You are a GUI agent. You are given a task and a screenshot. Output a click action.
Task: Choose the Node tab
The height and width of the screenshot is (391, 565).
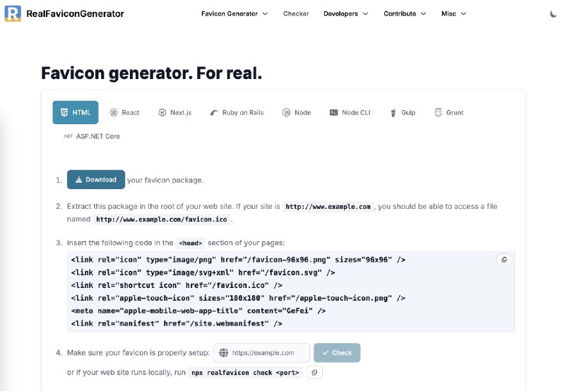click(297, 113)
